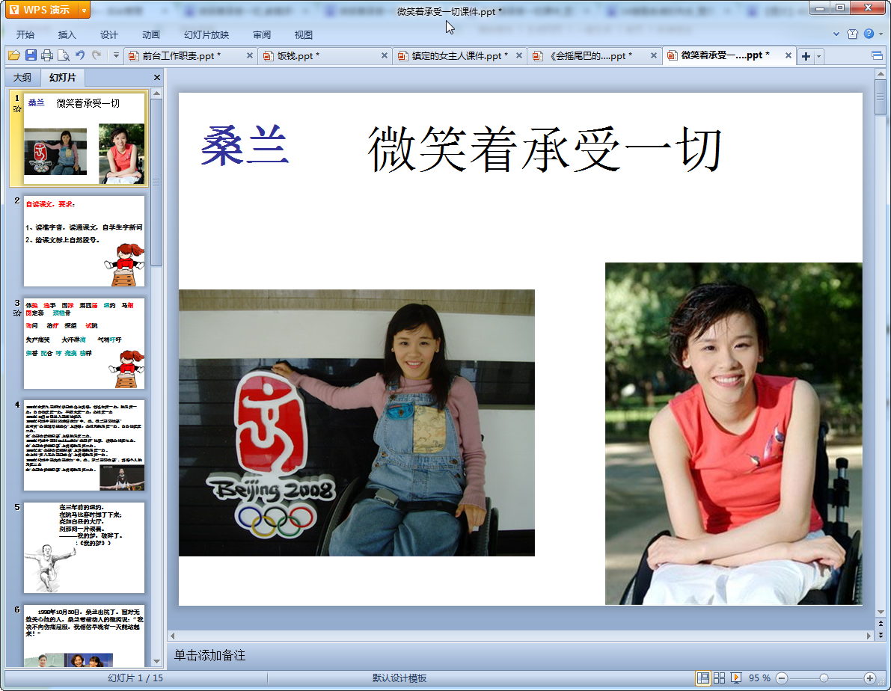
Task: Open the 幻灯片放映 menu tab
Action: (x=206, y=34)
